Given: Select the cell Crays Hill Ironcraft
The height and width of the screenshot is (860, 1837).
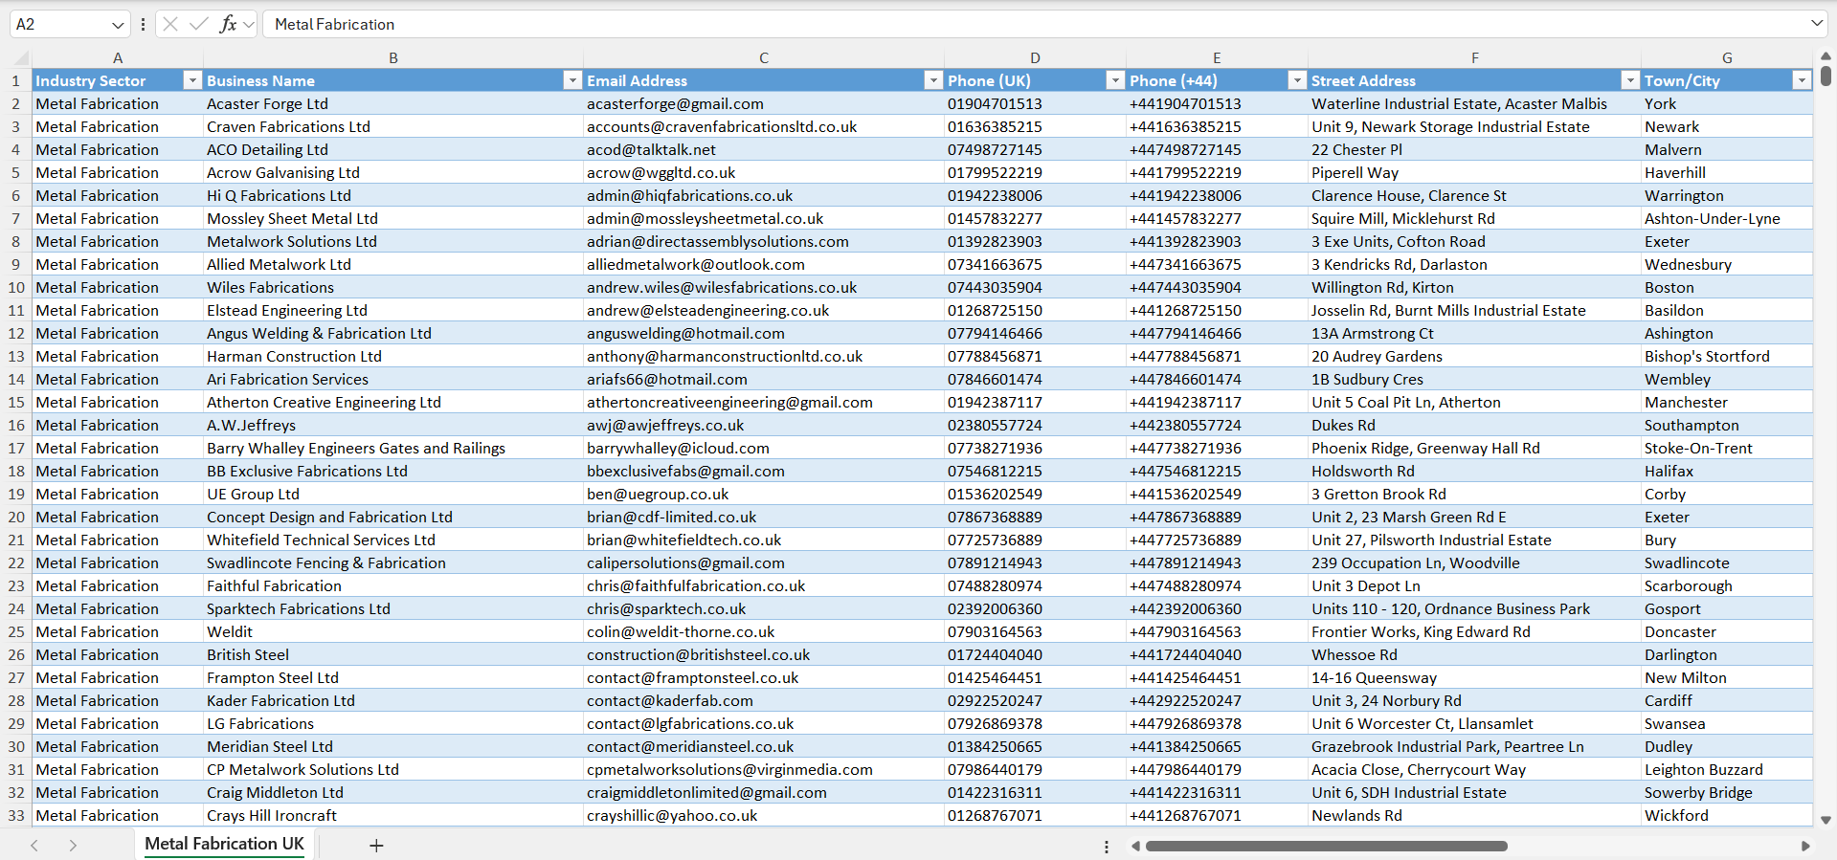Looking at the screenshot, I should click(393, 815).
